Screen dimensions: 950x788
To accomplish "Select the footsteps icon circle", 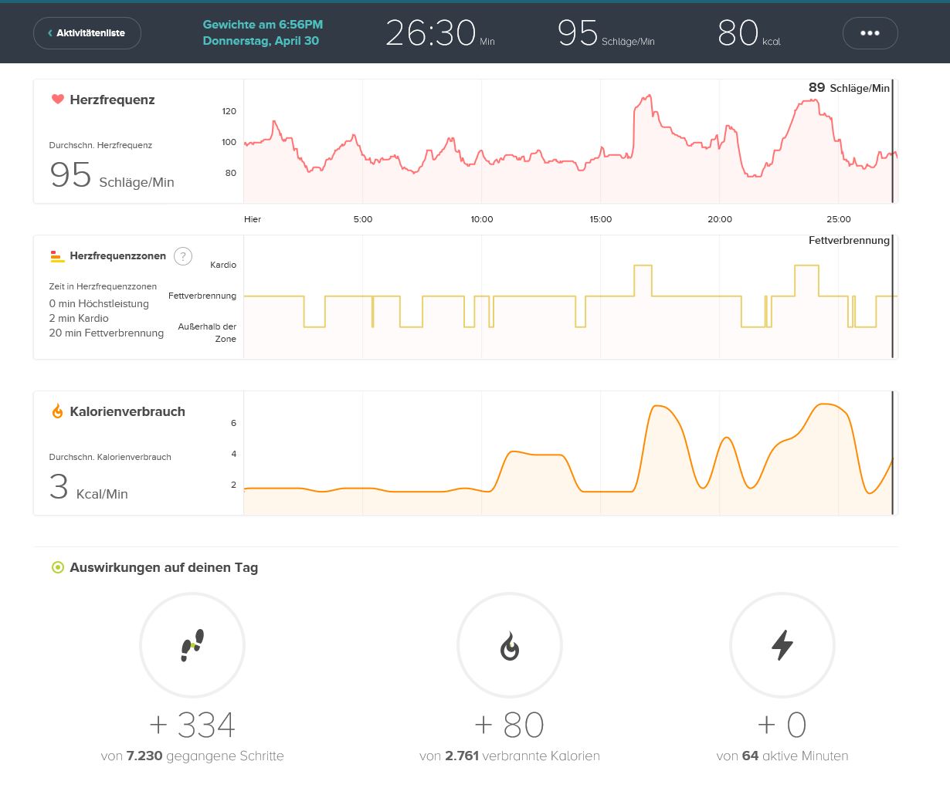I will (x=192, y=645).
